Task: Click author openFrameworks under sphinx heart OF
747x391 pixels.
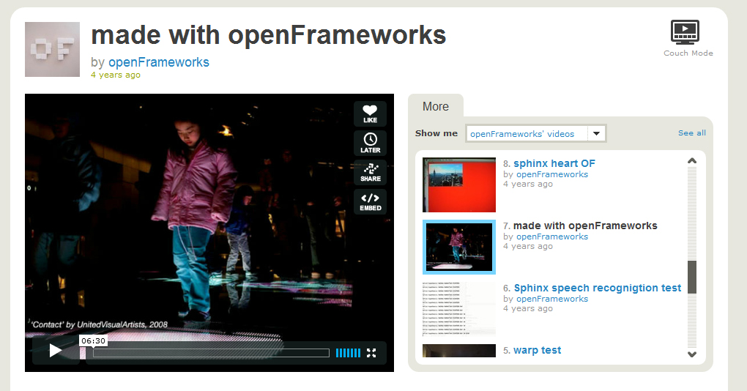Action: click(552, 174)
